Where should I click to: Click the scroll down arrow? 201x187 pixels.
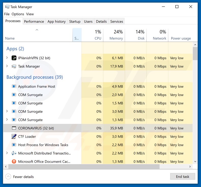coord(195,161)
